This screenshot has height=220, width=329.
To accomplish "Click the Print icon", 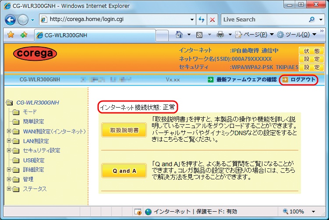I will tap(220, 35).
